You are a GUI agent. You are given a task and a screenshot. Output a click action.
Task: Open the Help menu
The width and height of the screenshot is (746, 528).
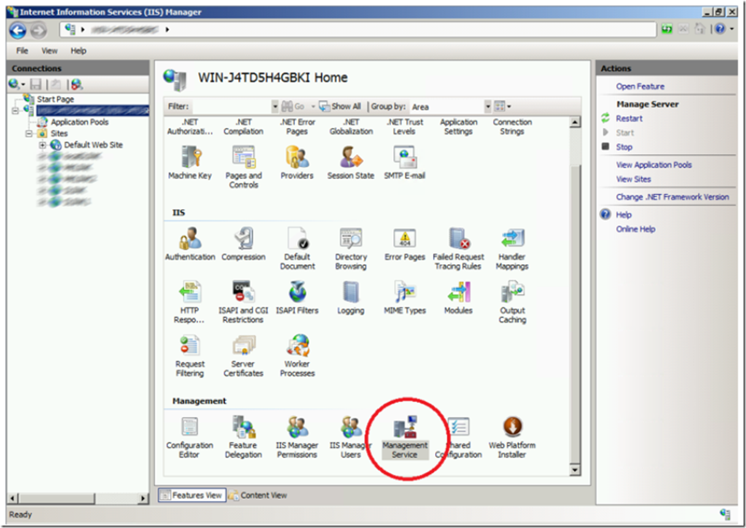point(79,51)
